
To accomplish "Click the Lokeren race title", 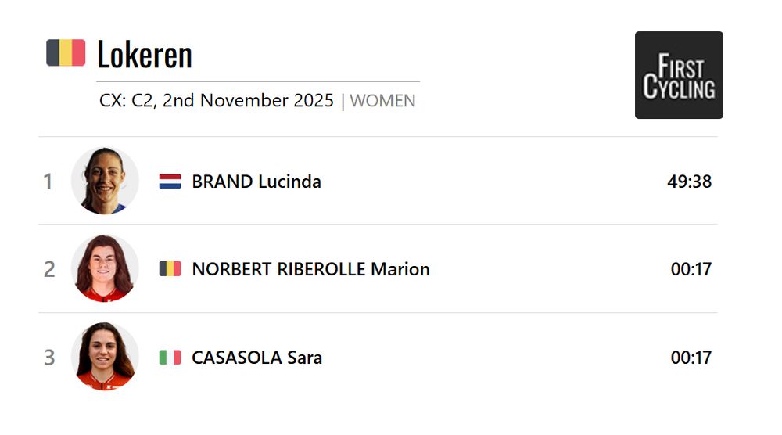I will pyautogui.click(x=145, y=54).
